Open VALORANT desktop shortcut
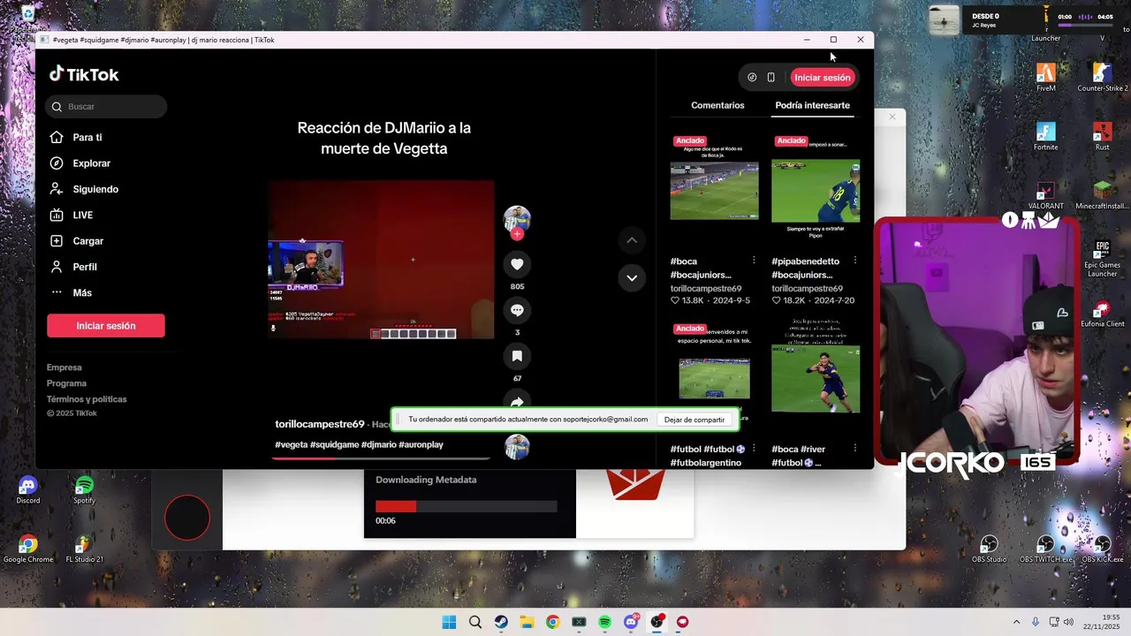This screenshot has width=1131, height=636. coord(1046,196)
